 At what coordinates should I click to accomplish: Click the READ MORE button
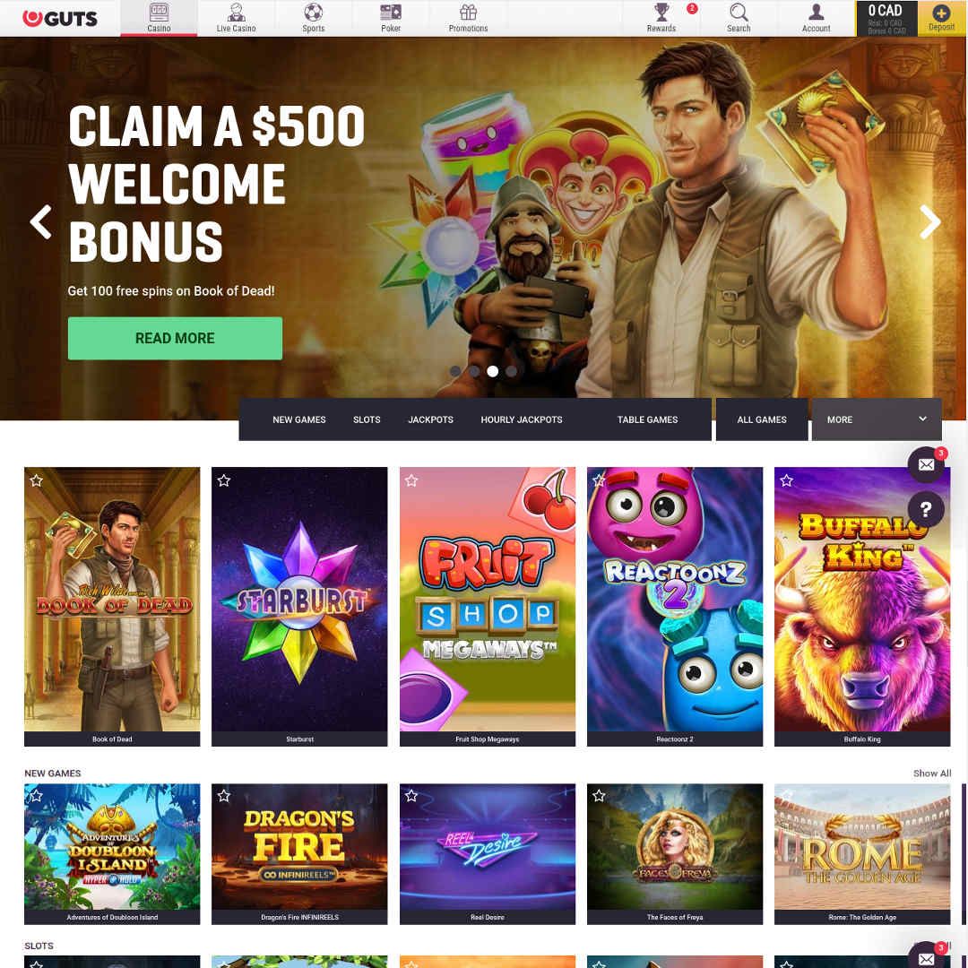coord(175,338)
